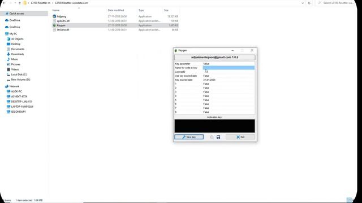Click the Back arrow in File Explorer
Viewport: 362px width, 203px height.
click(x=4, y=3)
